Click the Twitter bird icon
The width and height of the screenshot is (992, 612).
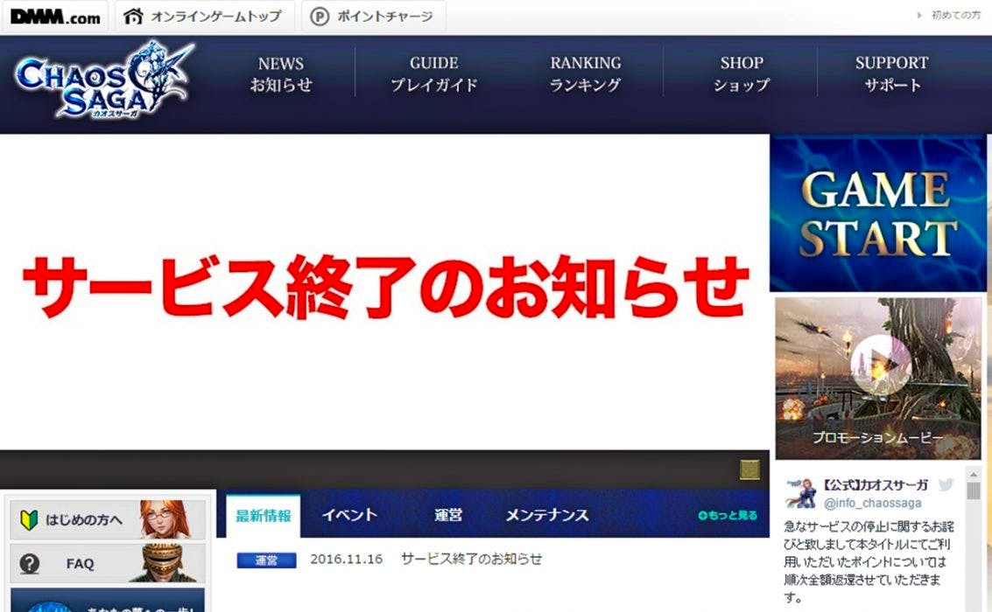pos(946,484)
